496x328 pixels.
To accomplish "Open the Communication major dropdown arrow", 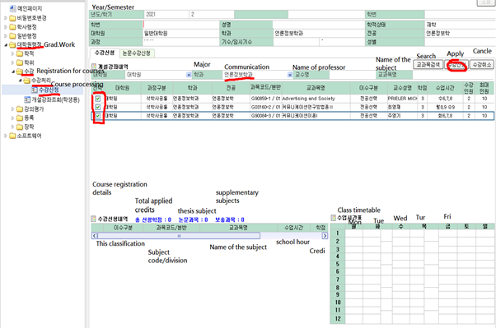I will pyautogui.click(x=290, y=75).
